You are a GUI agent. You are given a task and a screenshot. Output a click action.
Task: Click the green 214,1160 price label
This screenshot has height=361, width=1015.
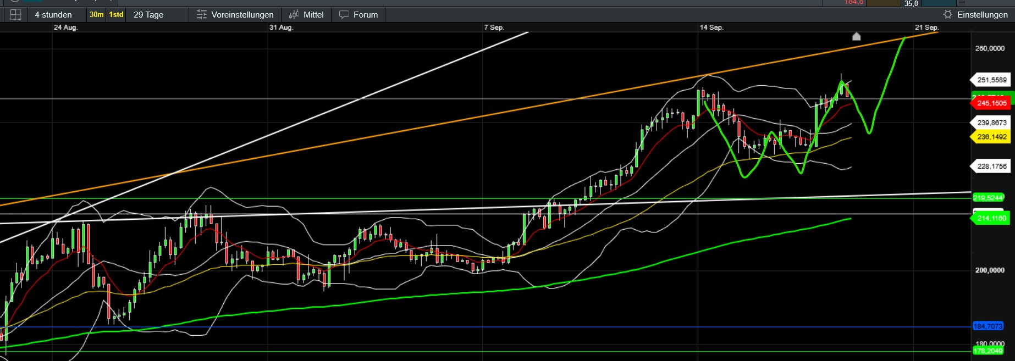point(991,219)
